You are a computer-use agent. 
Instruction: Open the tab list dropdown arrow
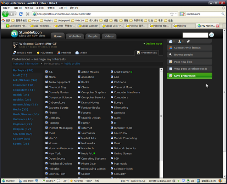click(225, 26)
